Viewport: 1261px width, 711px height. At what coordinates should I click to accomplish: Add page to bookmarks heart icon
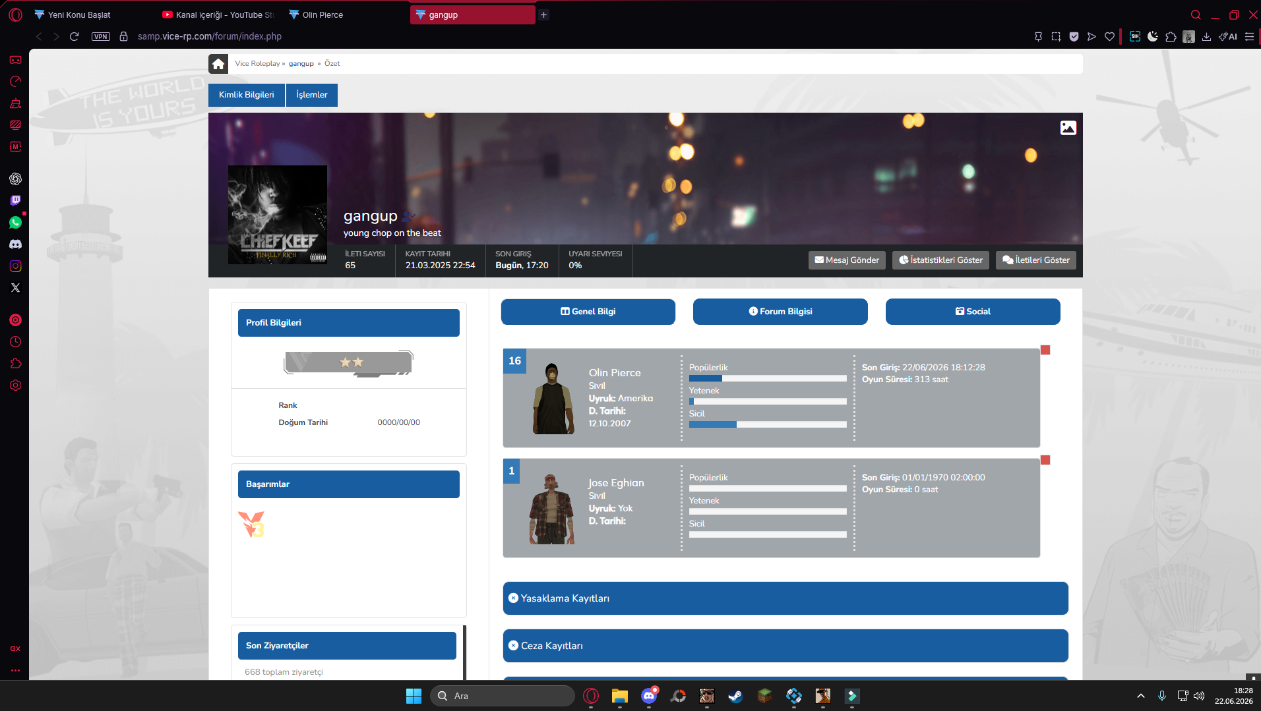pos(1109,36)
